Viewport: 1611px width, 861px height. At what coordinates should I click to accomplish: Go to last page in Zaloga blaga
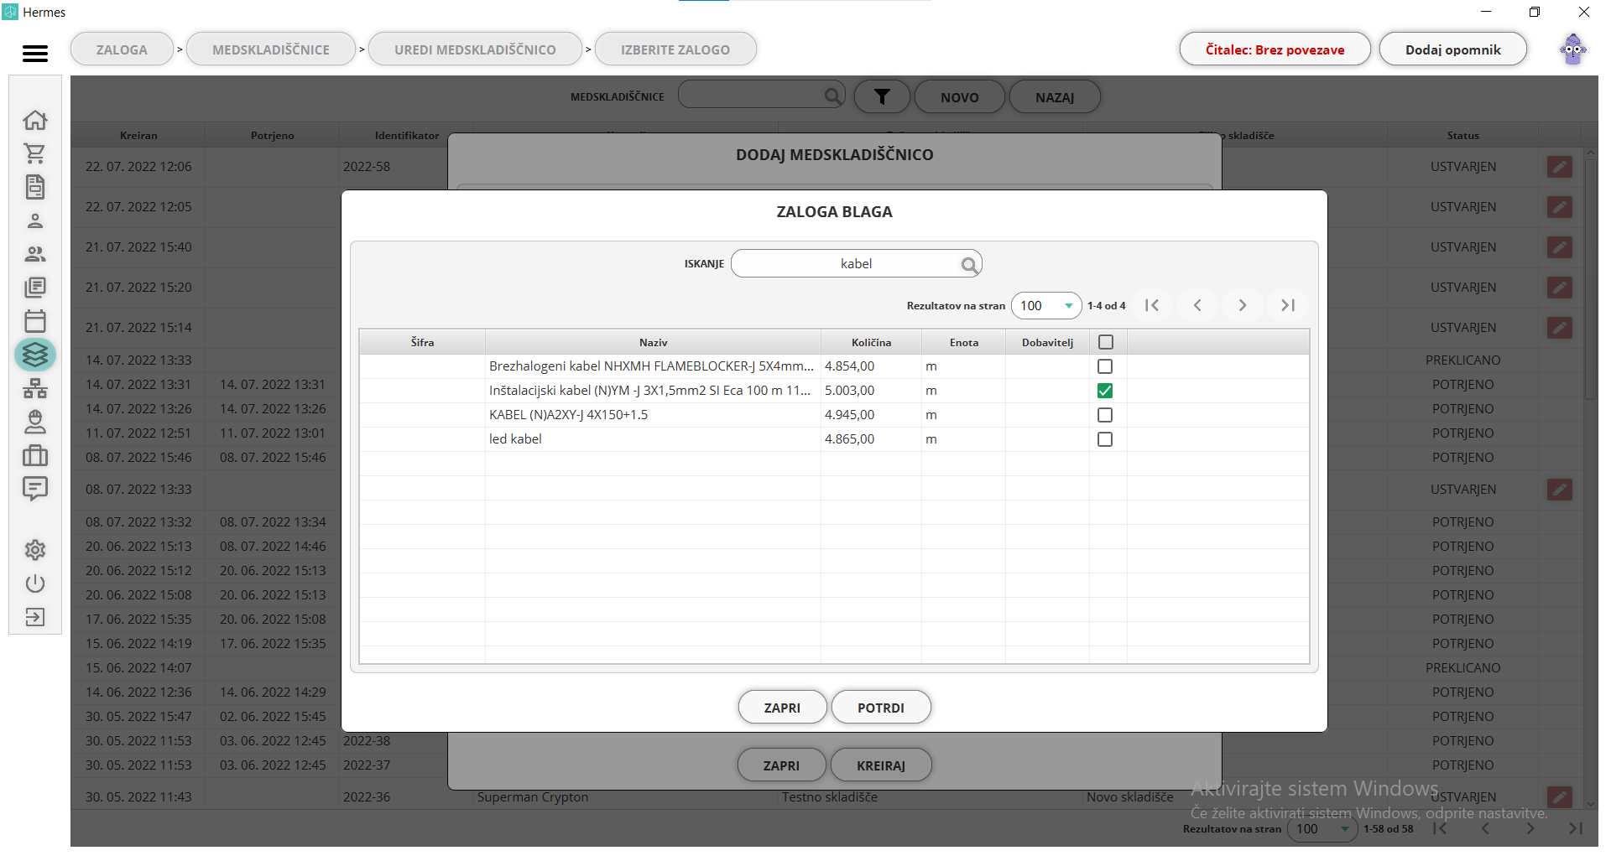(1288, 305)
